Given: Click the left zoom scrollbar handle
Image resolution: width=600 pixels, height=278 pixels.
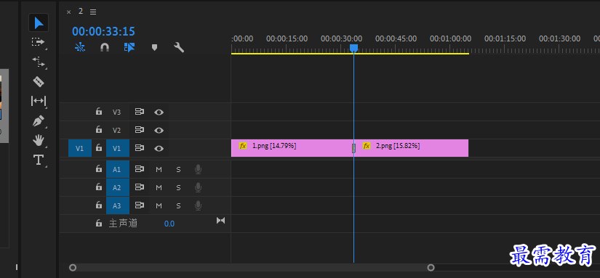Looking at the screenshot, I should 72,267.
